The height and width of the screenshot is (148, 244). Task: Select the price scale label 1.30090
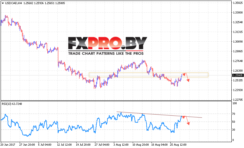coord(238,41)
